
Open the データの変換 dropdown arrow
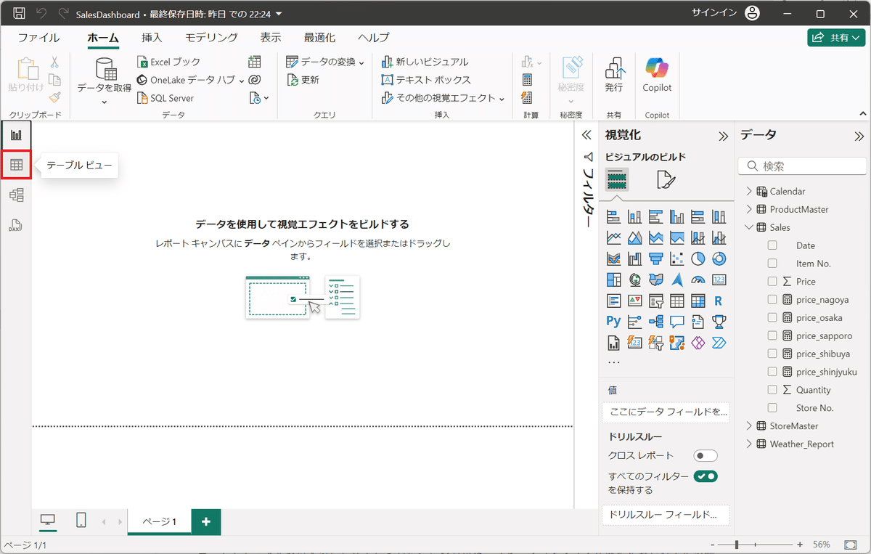click(x=361, y=62)
